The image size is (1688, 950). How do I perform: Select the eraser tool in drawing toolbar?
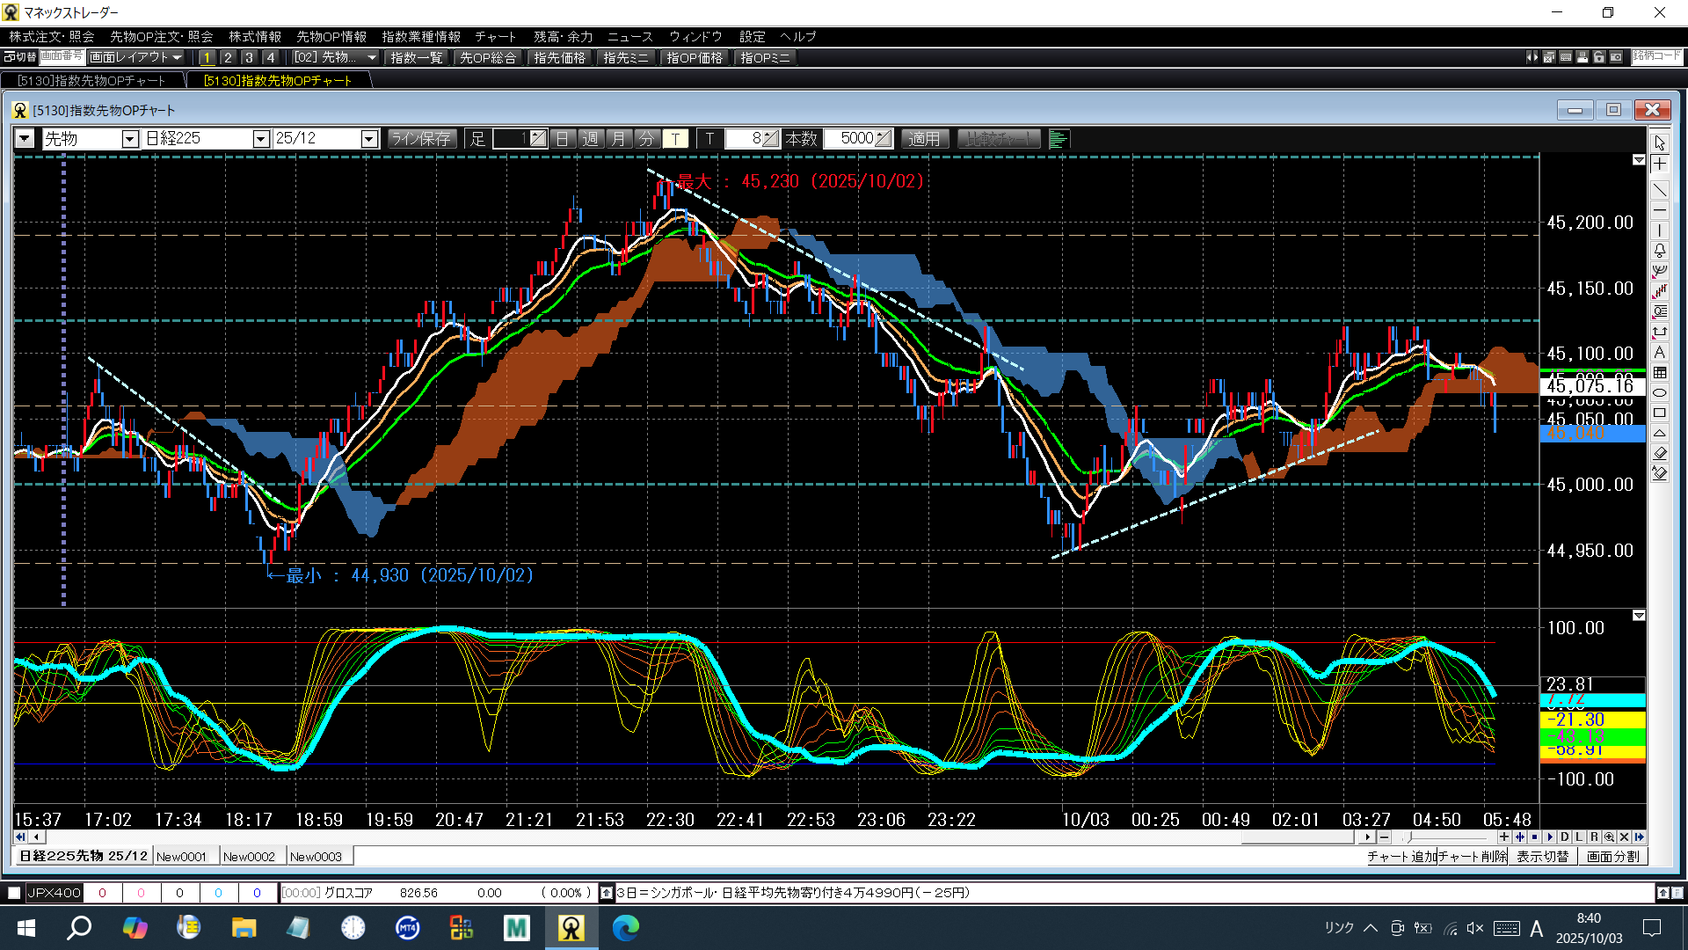tap(1659, 453)
